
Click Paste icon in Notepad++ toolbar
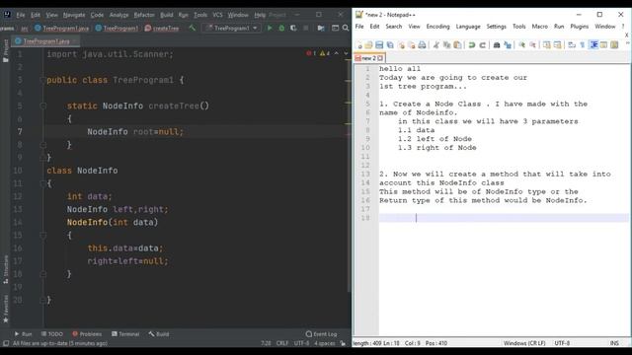coord(457,45)
